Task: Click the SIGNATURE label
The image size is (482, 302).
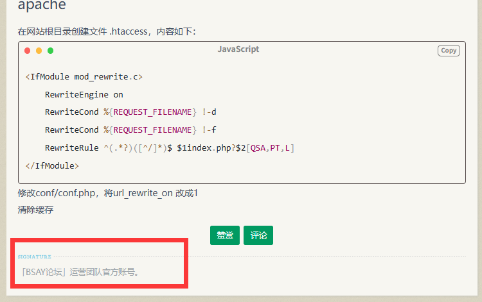Action: click(35, 257)
